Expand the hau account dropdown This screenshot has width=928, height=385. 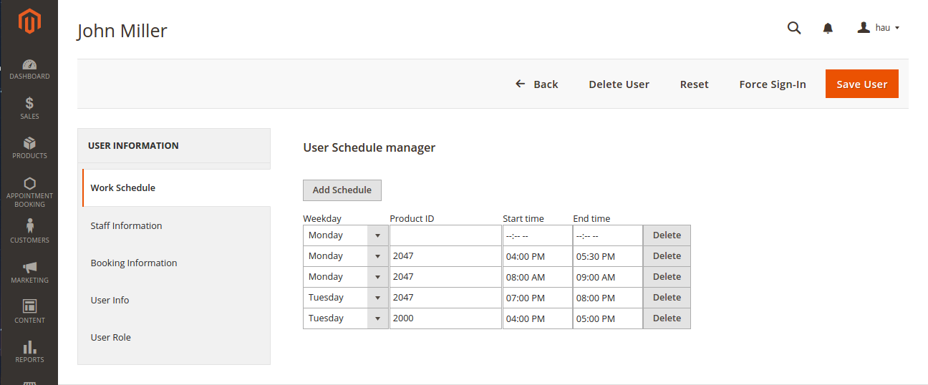point(879,28)
